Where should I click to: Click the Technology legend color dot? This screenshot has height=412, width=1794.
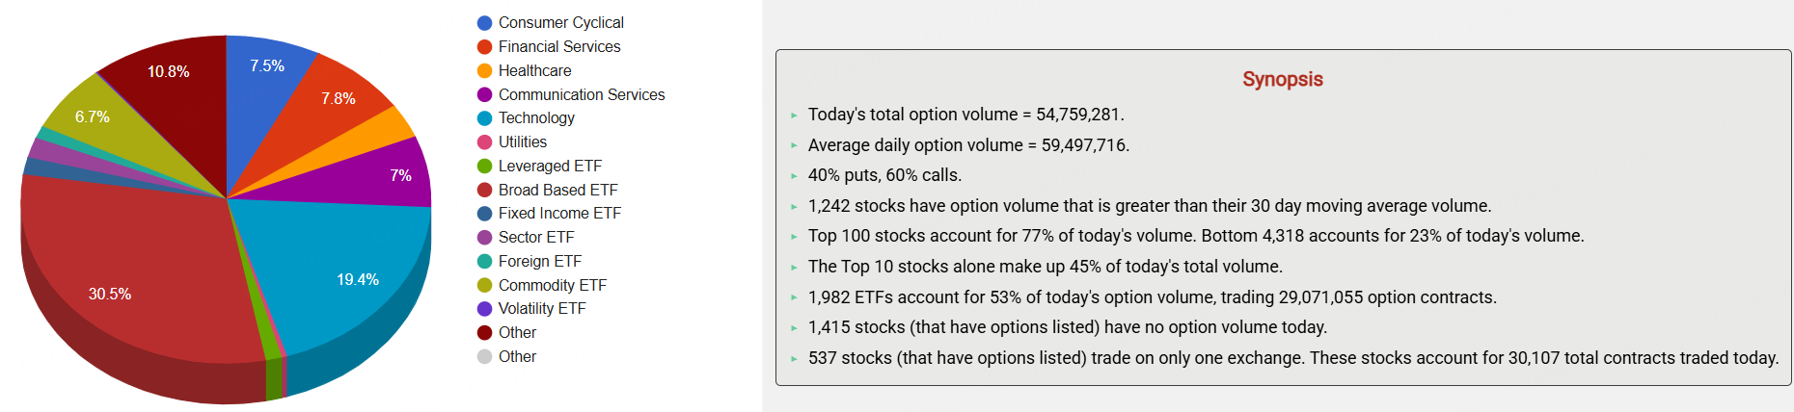click(x=485, y=118)
